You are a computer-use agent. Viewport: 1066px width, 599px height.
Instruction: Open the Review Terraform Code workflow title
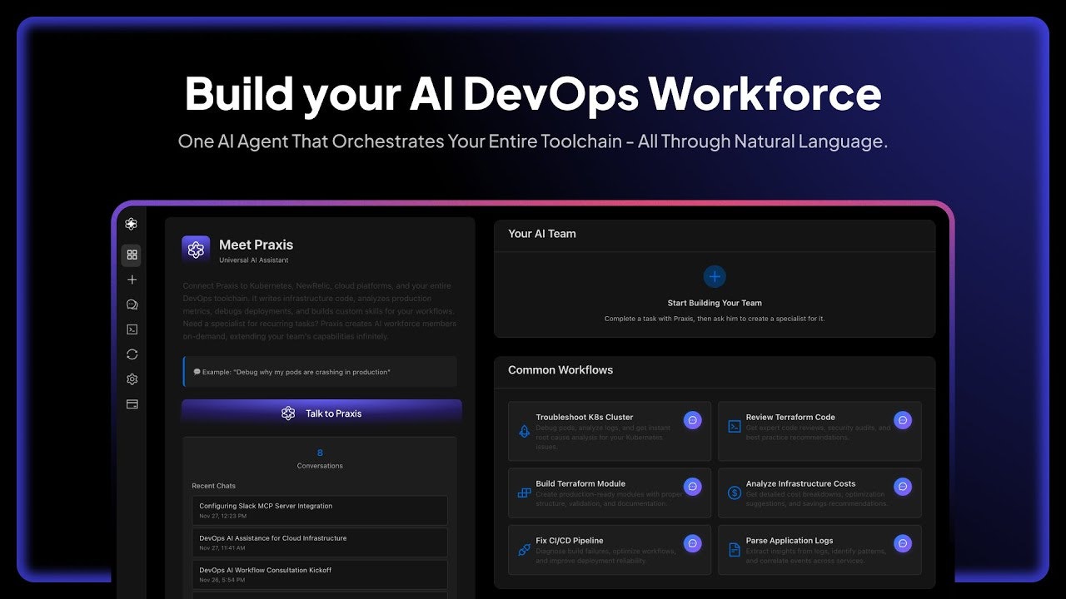tap(790, 417)
